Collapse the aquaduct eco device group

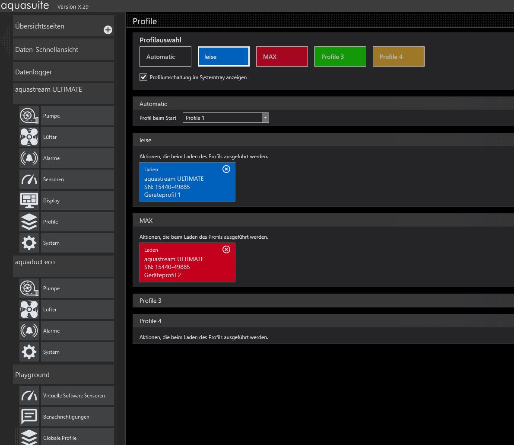[63, 263]
